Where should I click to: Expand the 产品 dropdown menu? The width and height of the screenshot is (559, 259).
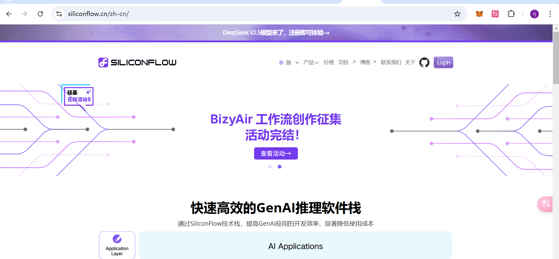click(311, 62)
